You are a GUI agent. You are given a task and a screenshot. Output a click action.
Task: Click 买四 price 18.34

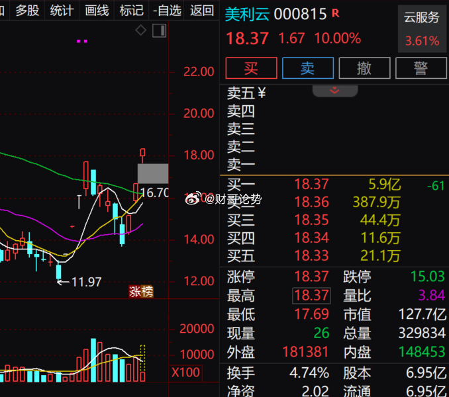311,238
